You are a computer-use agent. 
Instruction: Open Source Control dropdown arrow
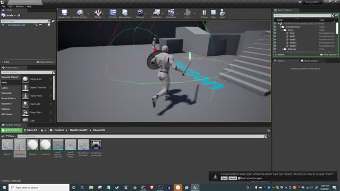pos(88,14)
